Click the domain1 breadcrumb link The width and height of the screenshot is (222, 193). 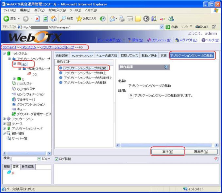pos(9,47)
